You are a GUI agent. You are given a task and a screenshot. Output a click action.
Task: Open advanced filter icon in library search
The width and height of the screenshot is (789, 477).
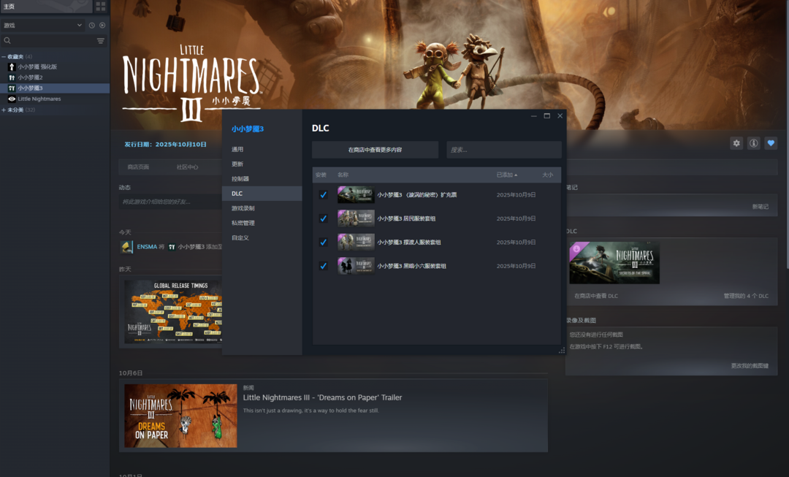(101, 41)
